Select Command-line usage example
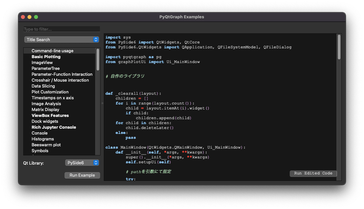The width and height of the screenshot is (364, 209). (60, 51)
